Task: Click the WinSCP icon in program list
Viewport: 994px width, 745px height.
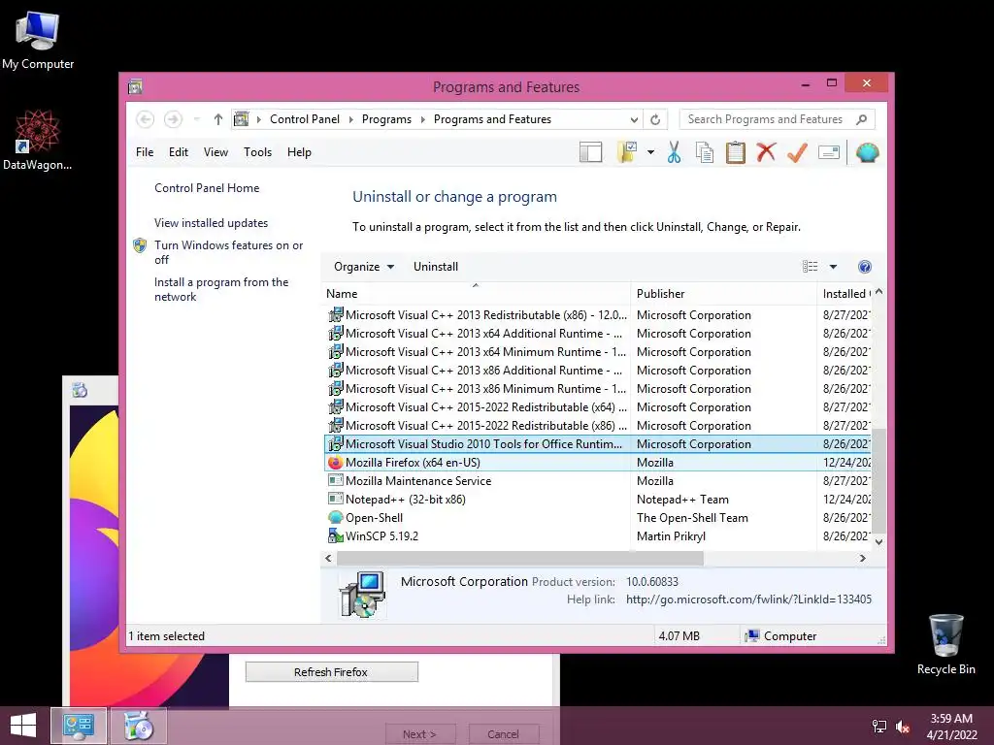Action: [x=335, y=535]
